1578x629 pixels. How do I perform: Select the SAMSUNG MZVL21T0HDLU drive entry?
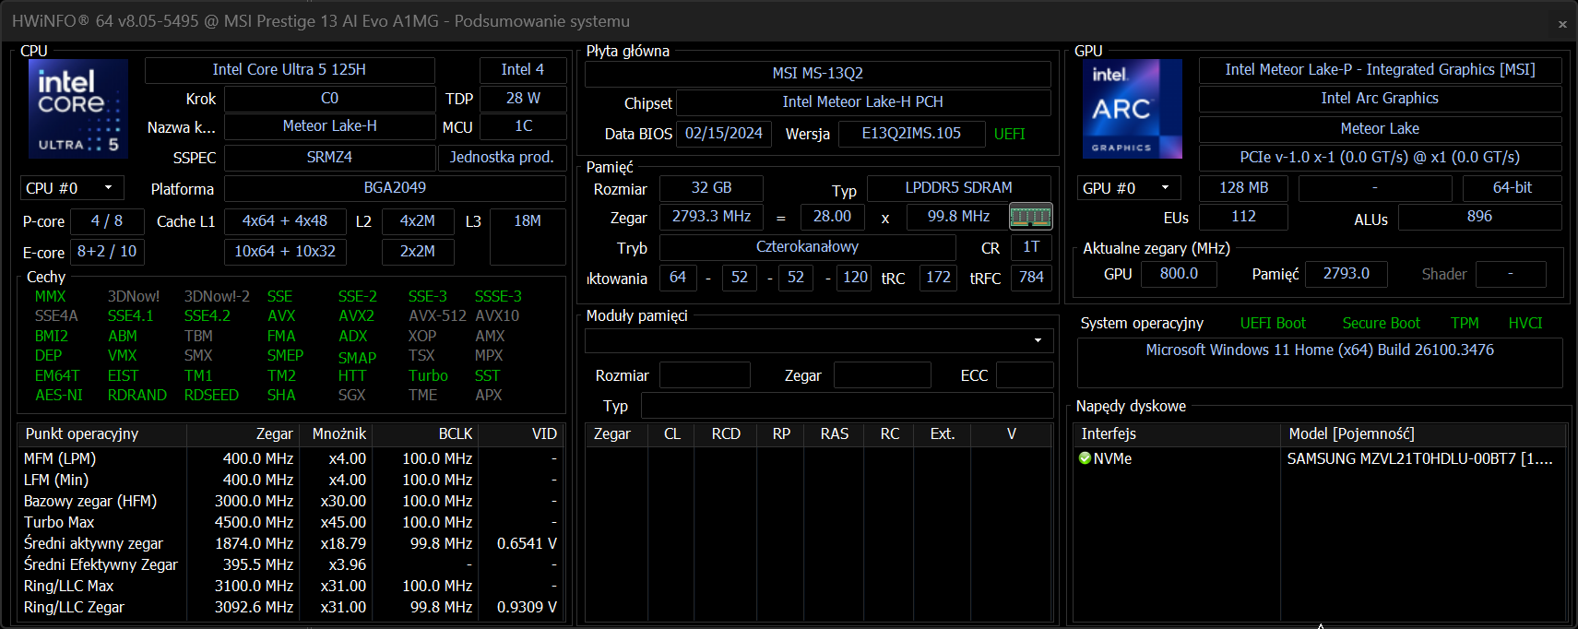point(1418,458)
